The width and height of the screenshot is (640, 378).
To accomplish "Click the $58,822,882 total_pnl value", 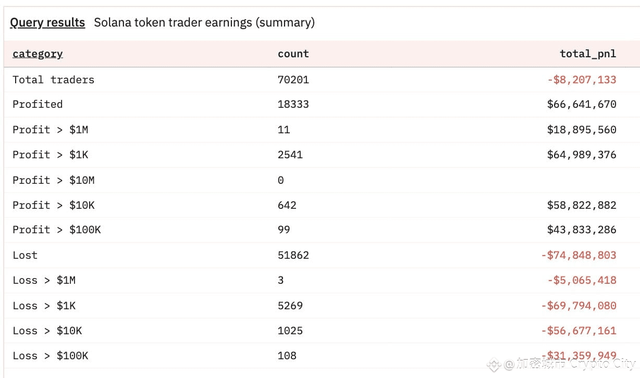I will [x=582, y=205].
